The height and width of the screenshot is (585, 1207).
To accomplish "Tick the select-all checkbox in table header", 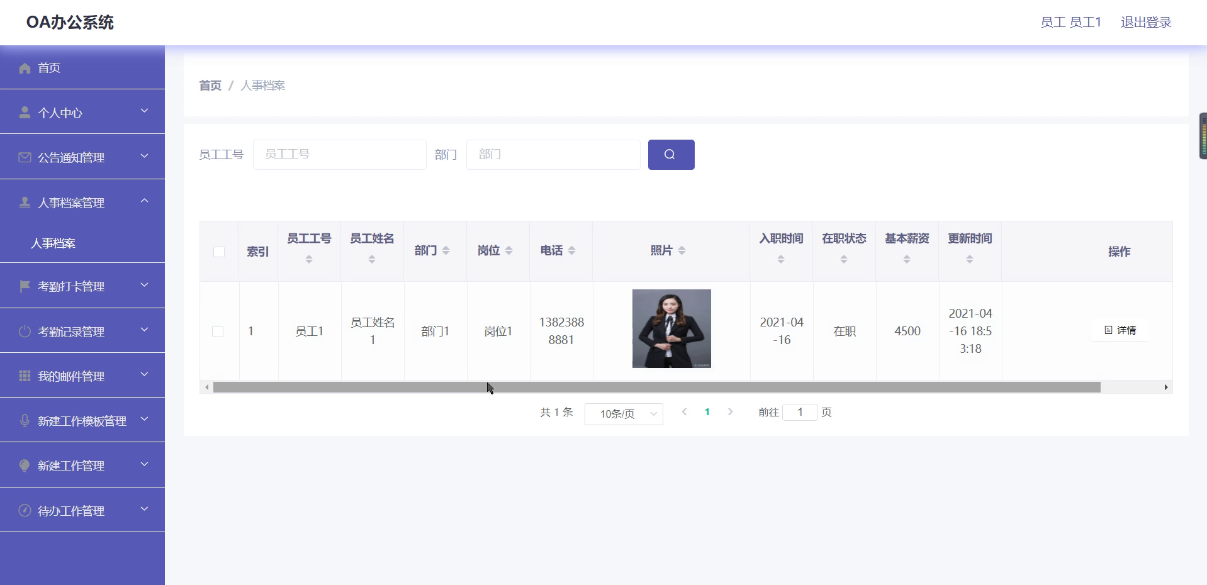I will tap(219, 252).
